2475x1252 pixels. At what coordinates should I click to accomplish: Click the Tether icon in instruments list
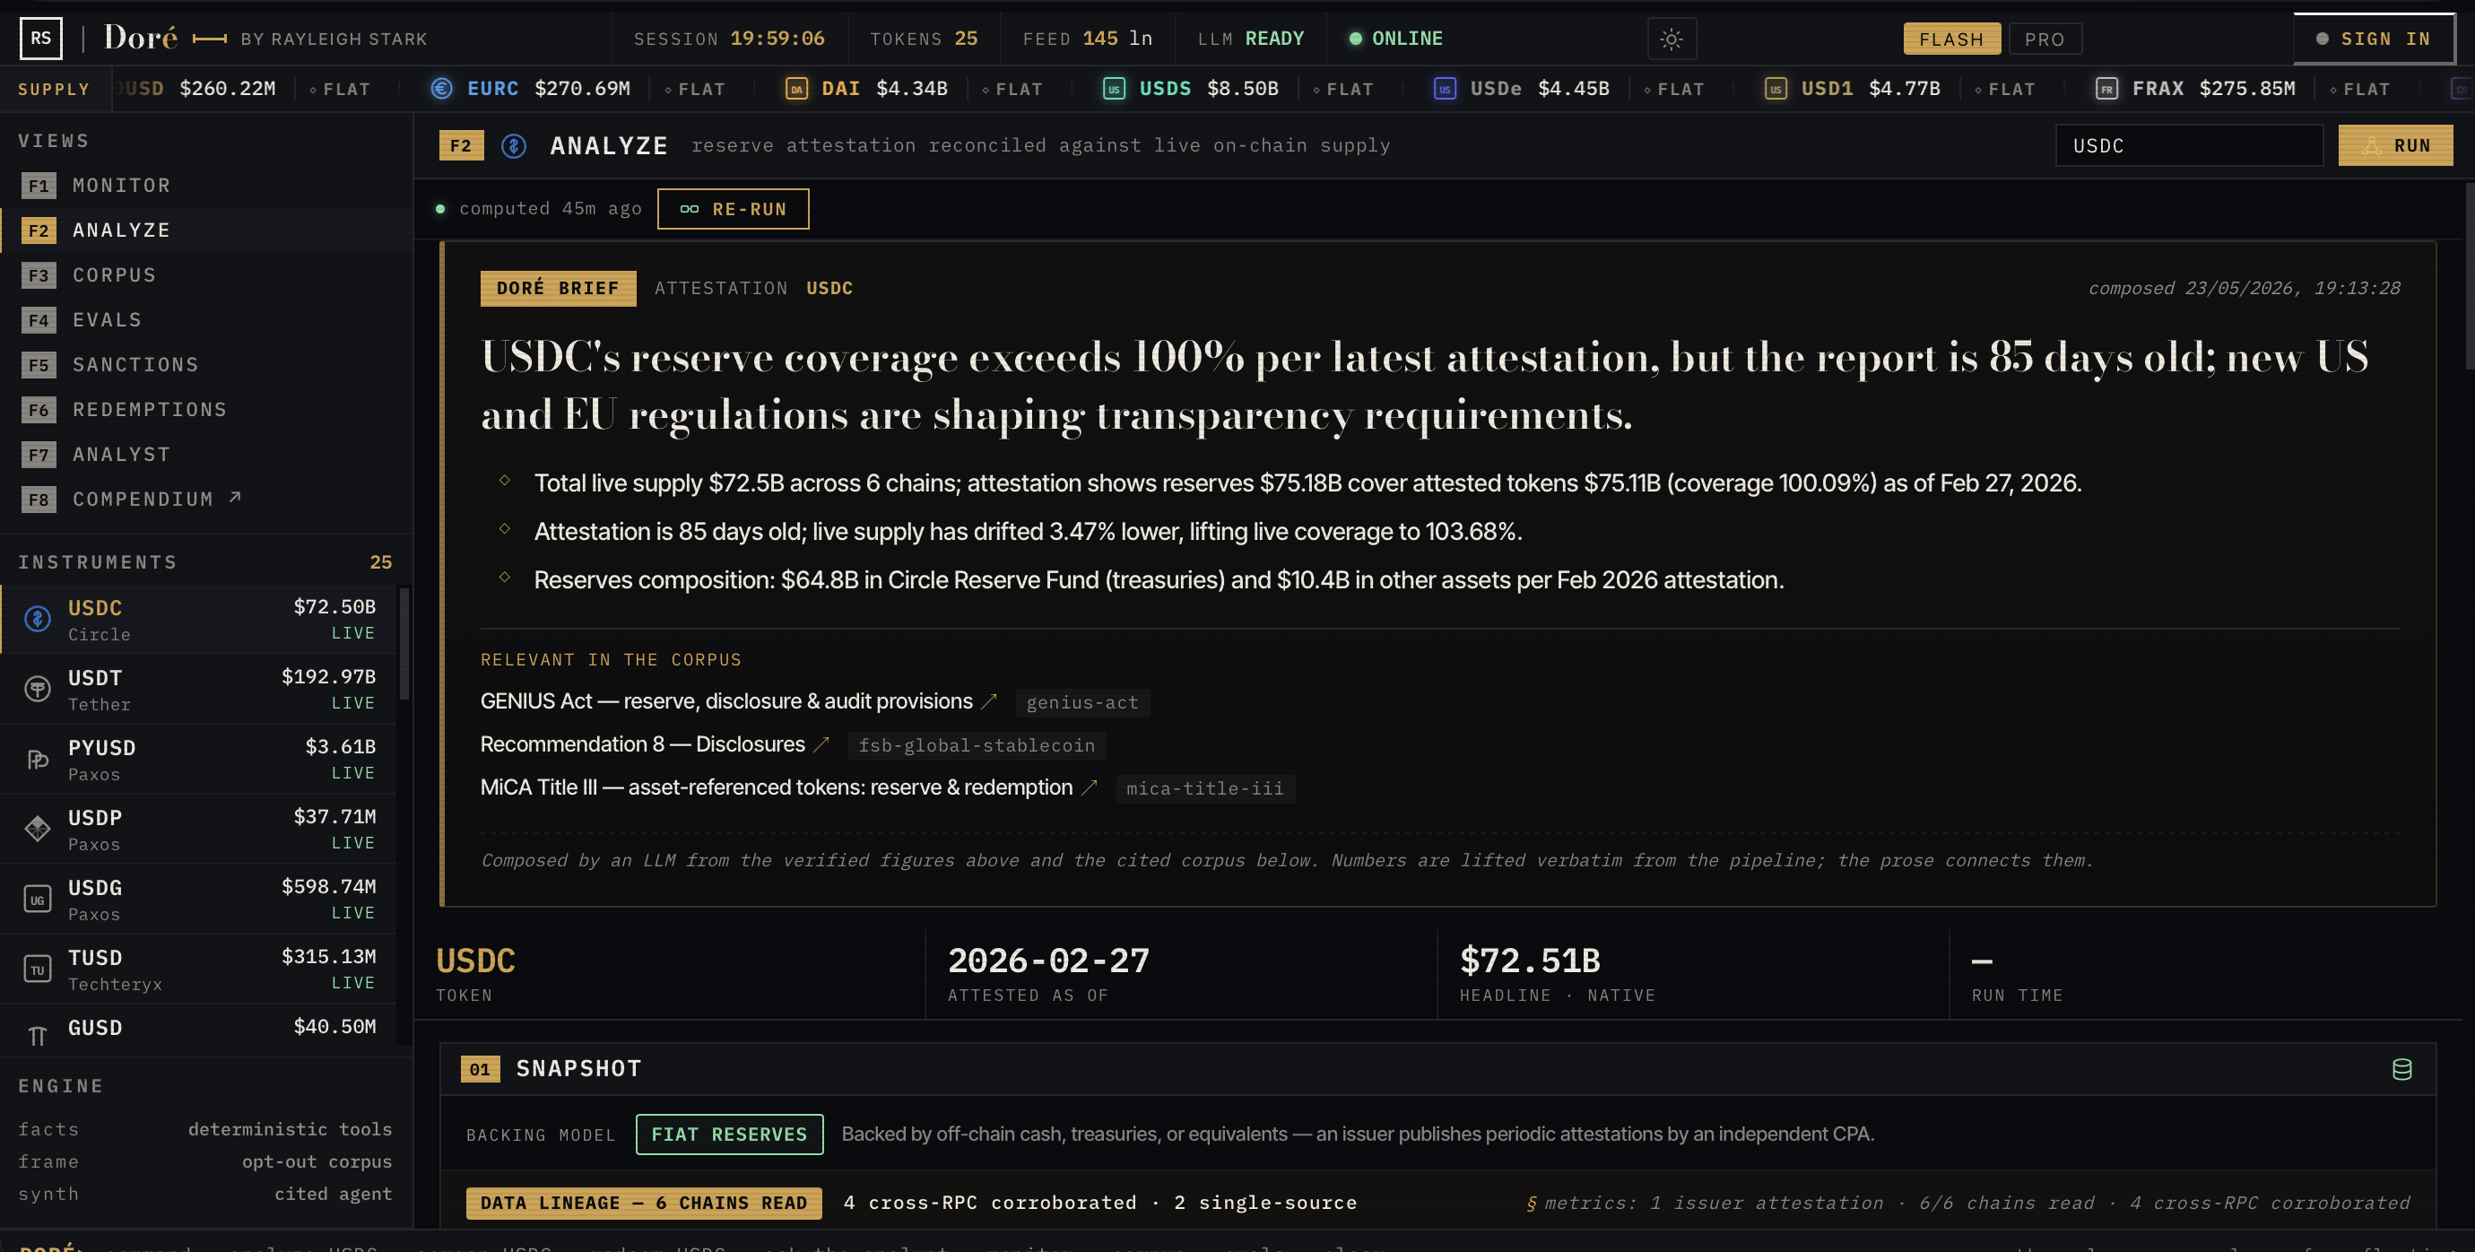[38, 689]
